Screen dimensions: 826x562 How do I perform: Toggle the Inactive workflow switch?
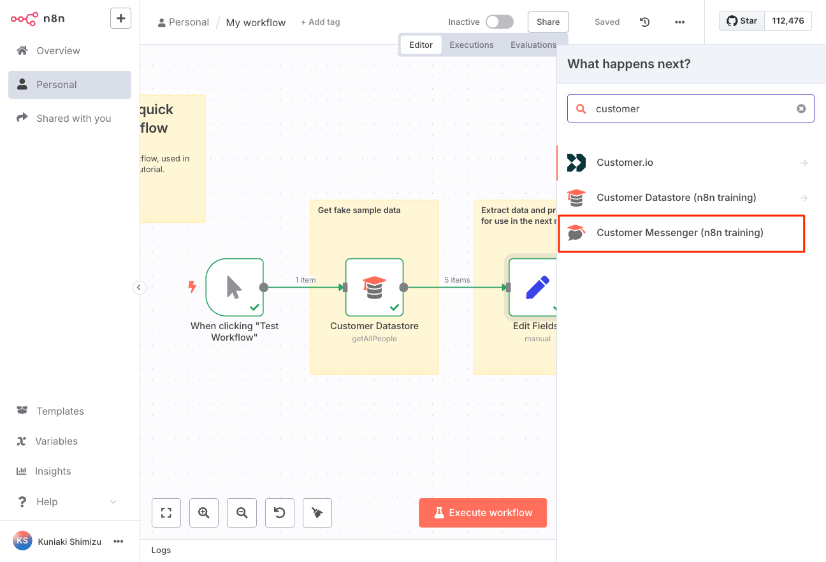pos(499,22)
